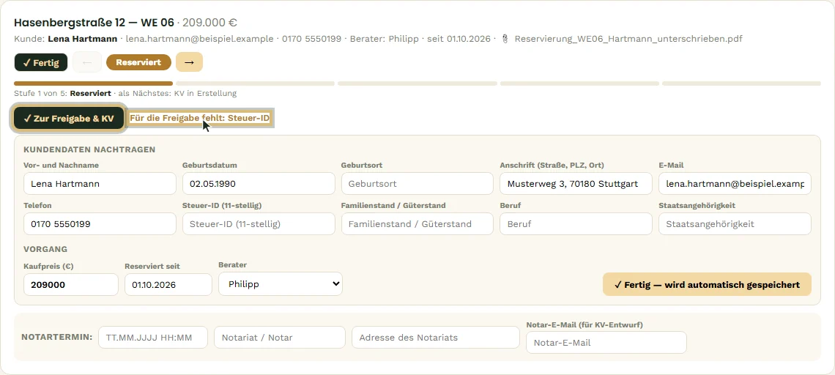Image resolution: width=835 pixels, height=375 pixels.
Task: Open Reservierung_WE06_Hartmann_unterschrieben.pdf attachment
Action: pos(628,39)
